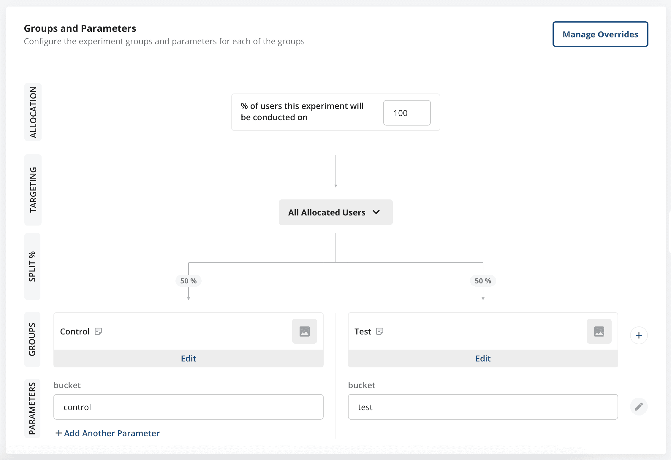Click the test bucket value field

483,407
